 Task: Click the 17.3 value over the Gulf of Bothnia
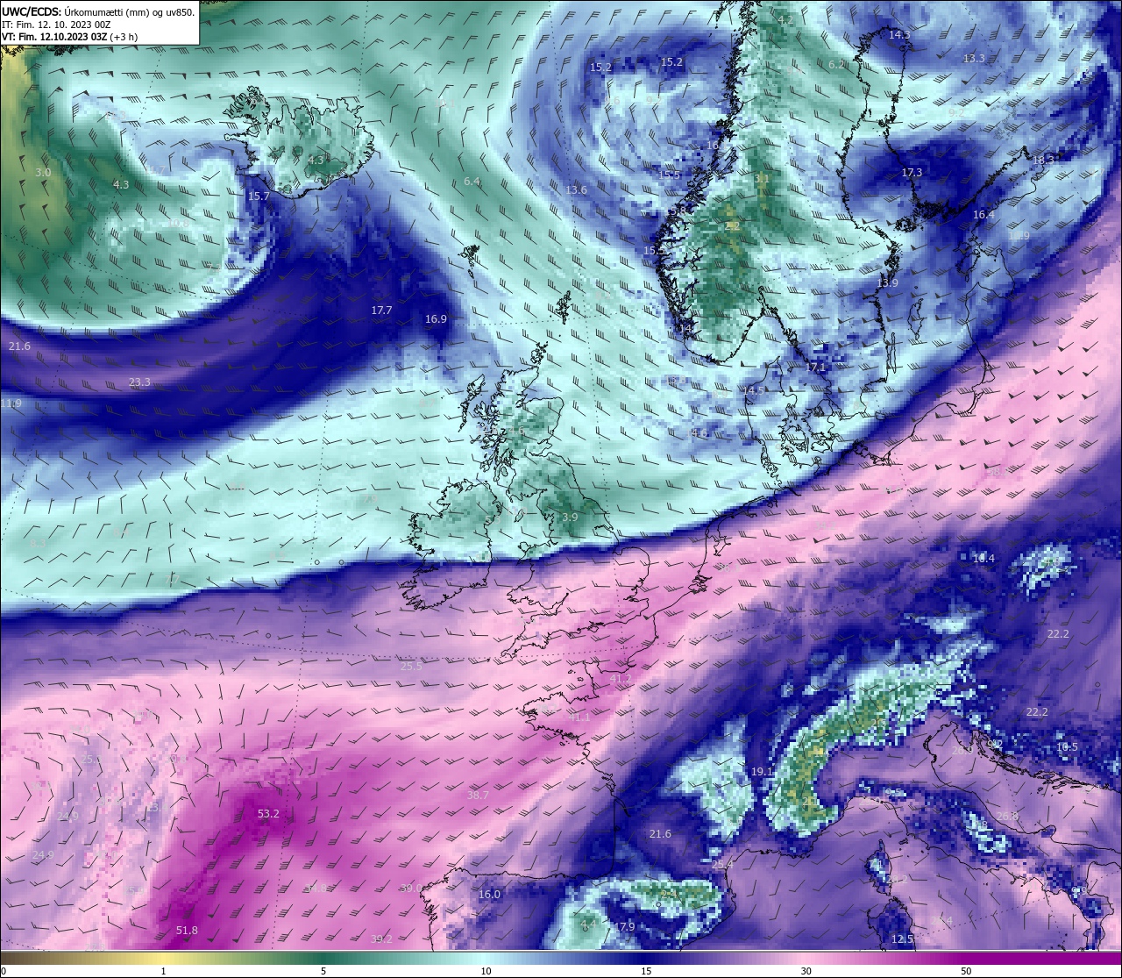[x=912, y=173]
